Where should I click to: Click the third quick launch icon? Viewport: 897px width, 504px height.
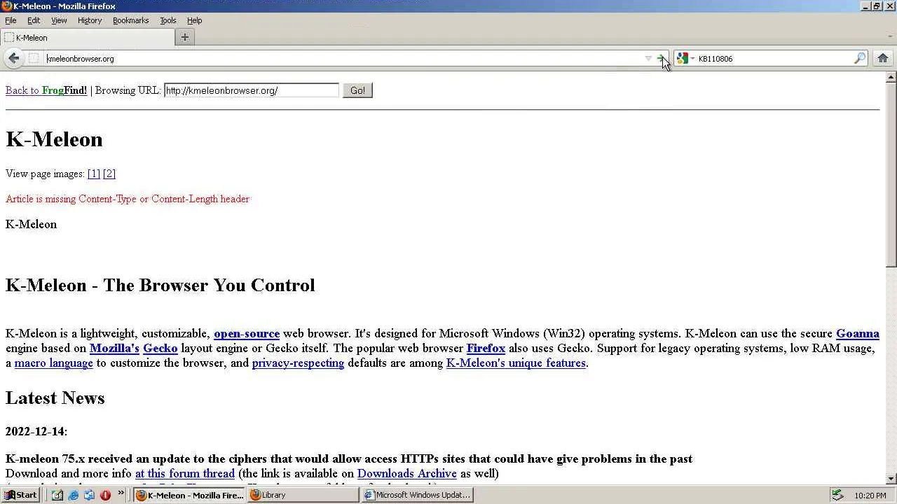pos(89,495)
